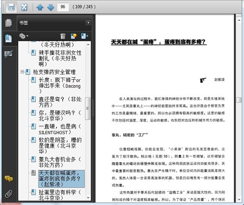This screenshot has height=205, width=244.
Task: Select bookmark 睾丸大者机会多
Action: (60, 162)
